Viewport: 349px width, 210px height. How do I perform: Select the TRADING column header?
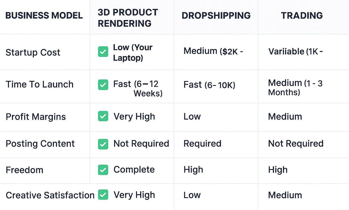point(302,15)
